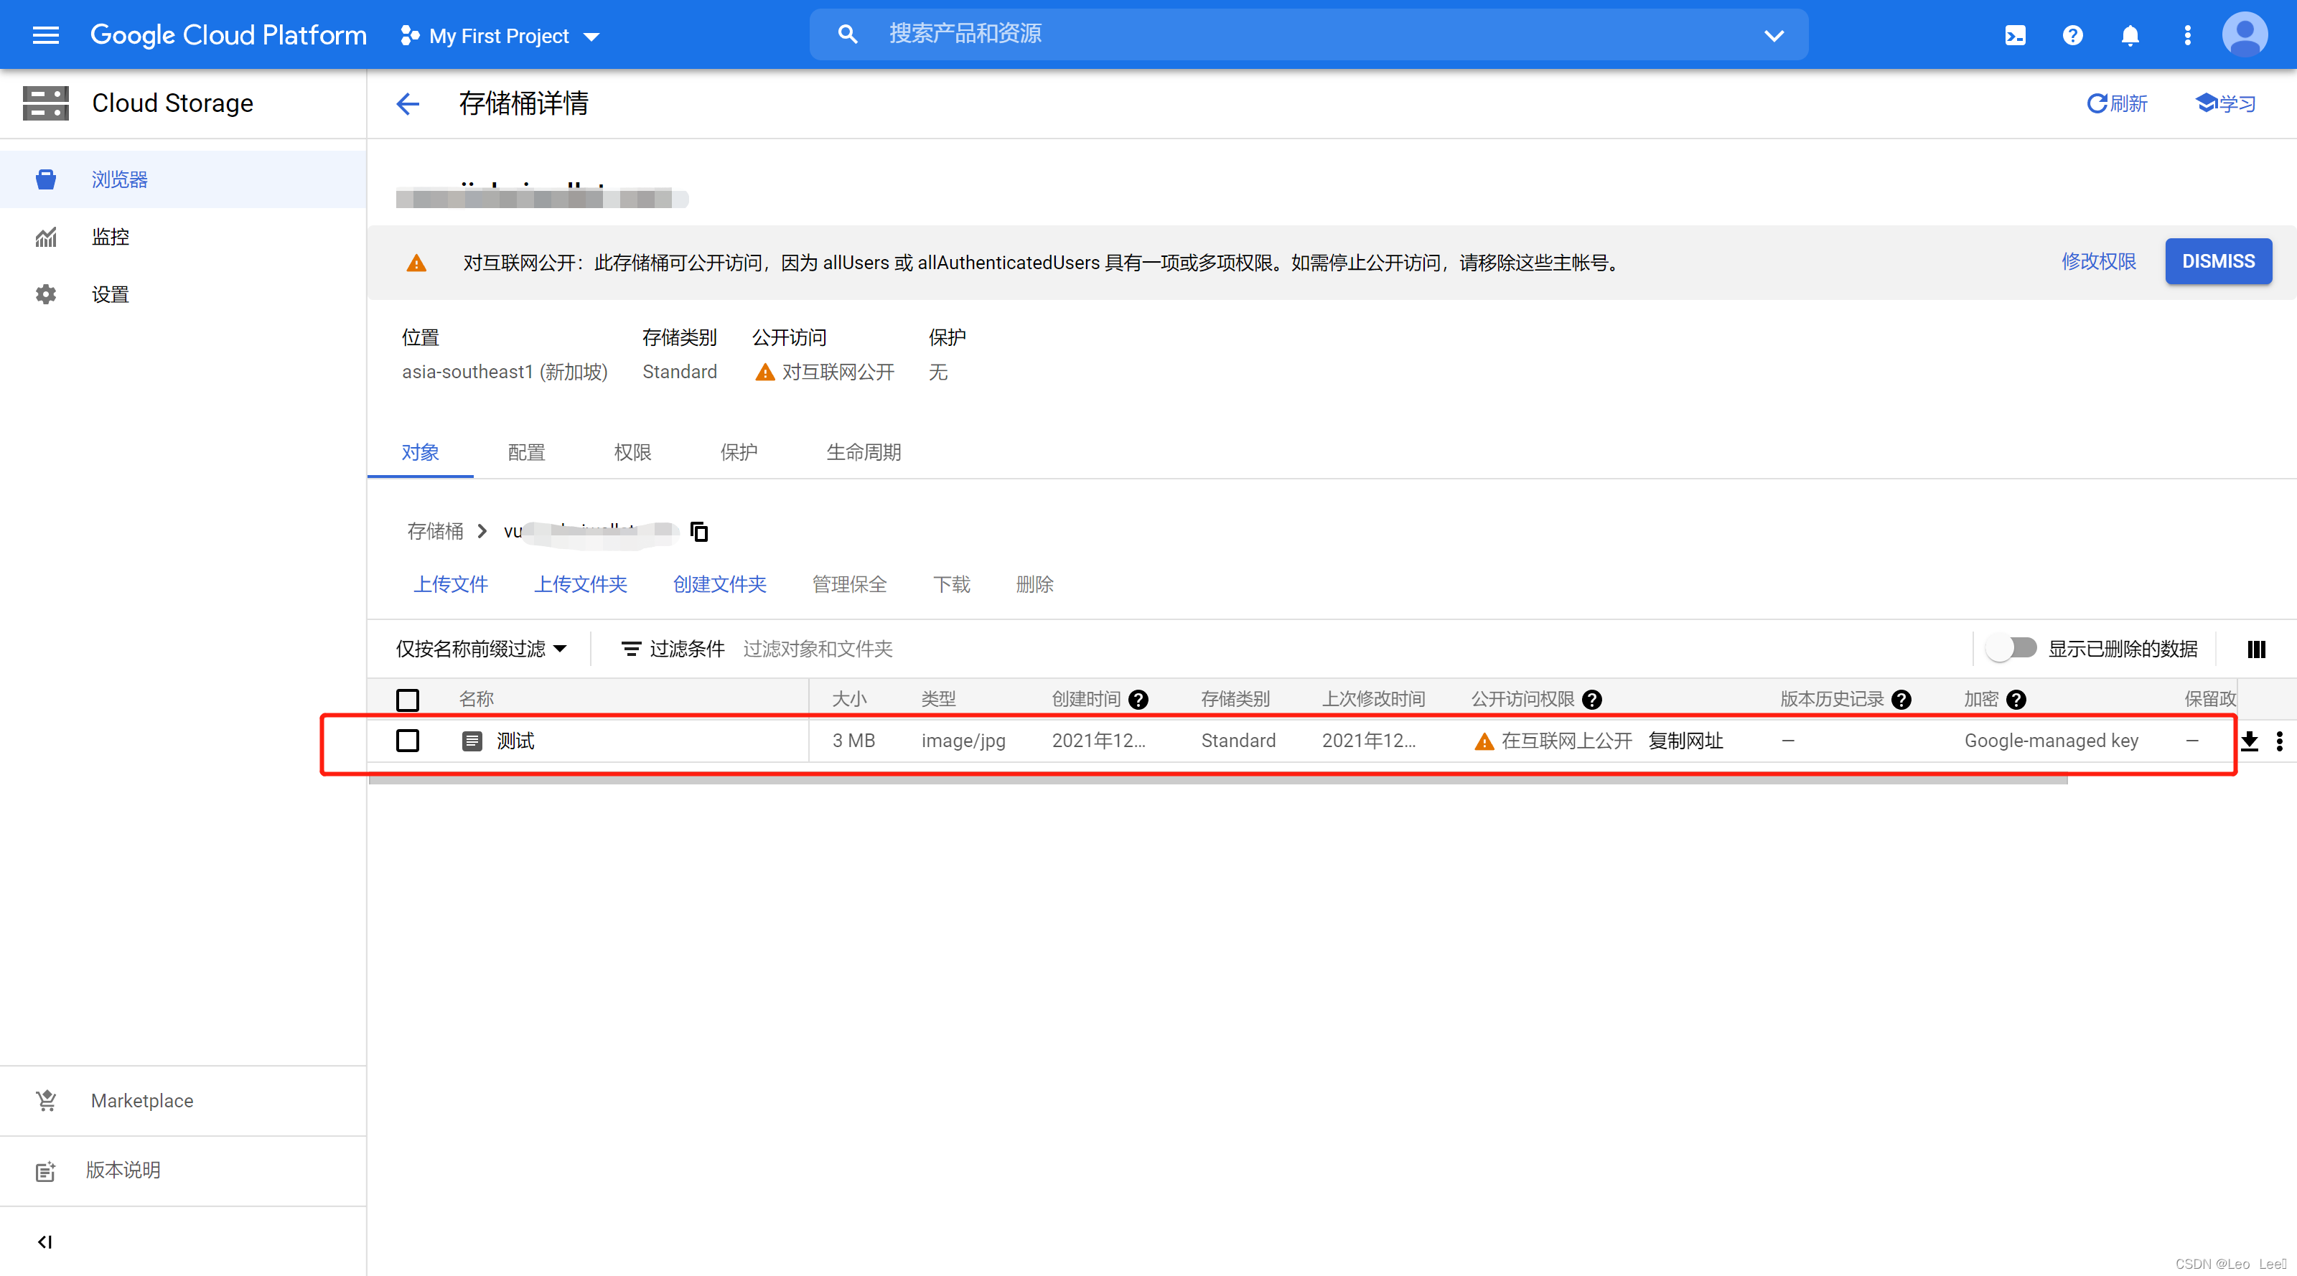The height and width of the screenshot is (1276, 2297).
Task: Collapse the left sidebar panel
Action: click(x=45, y=1242)
